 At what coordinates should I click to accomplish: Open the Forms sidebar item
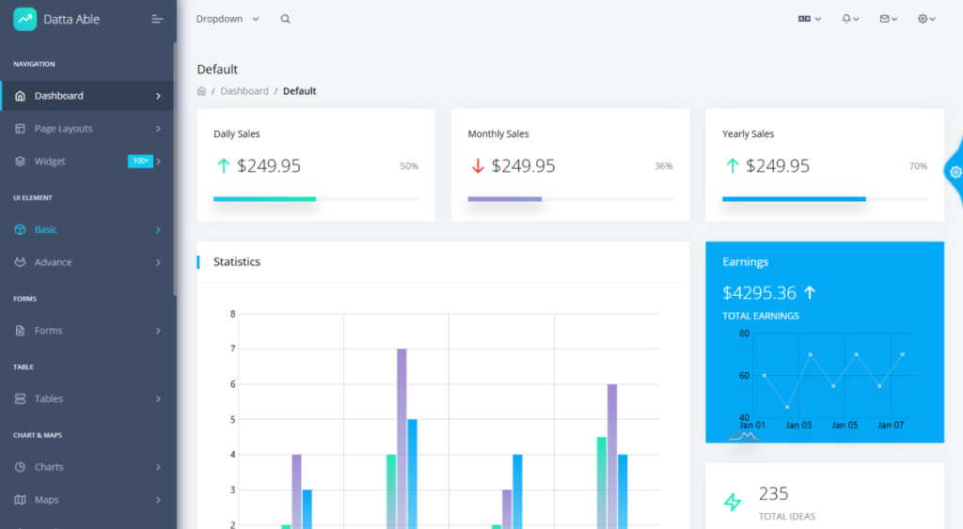(x=87, y=331)
